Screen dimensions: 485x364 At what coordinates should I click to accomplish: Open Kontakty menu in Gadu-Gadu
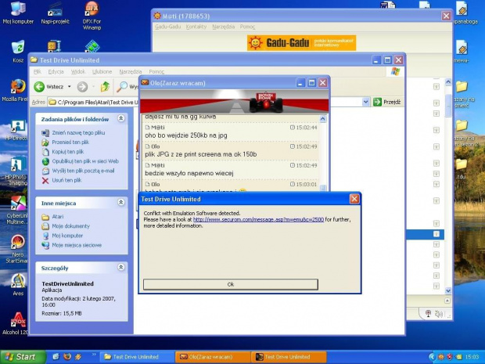tap(196, 27)
